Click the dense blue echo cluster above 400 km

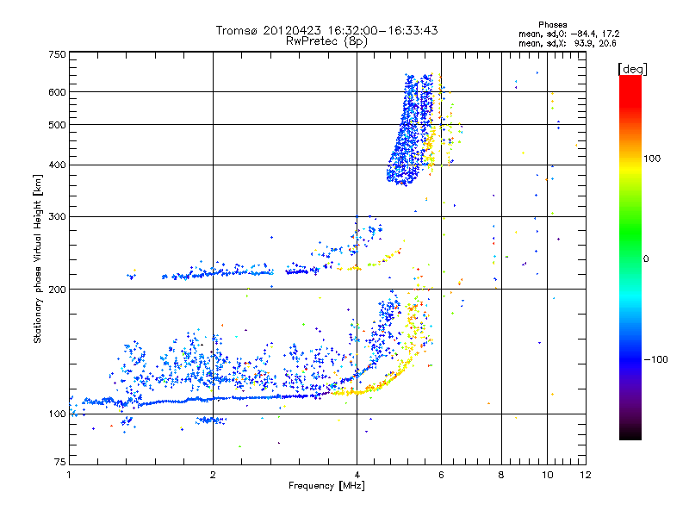tap(411, 132)
